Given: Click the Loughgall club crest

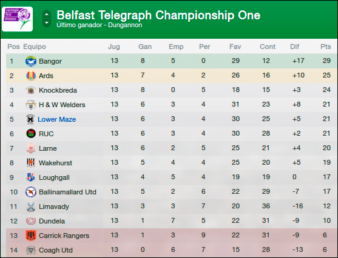Looking at the screenshot, I should [x=30, y=177].
